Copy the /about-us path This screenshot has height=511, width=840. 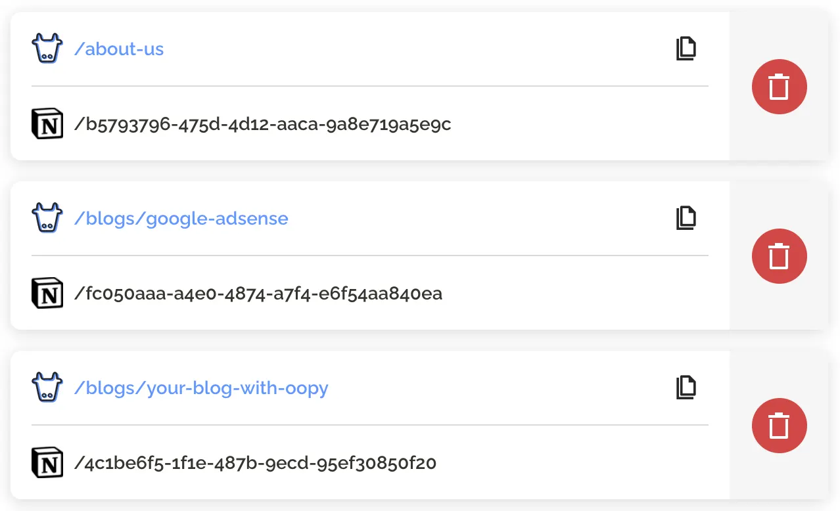point(686,49)
